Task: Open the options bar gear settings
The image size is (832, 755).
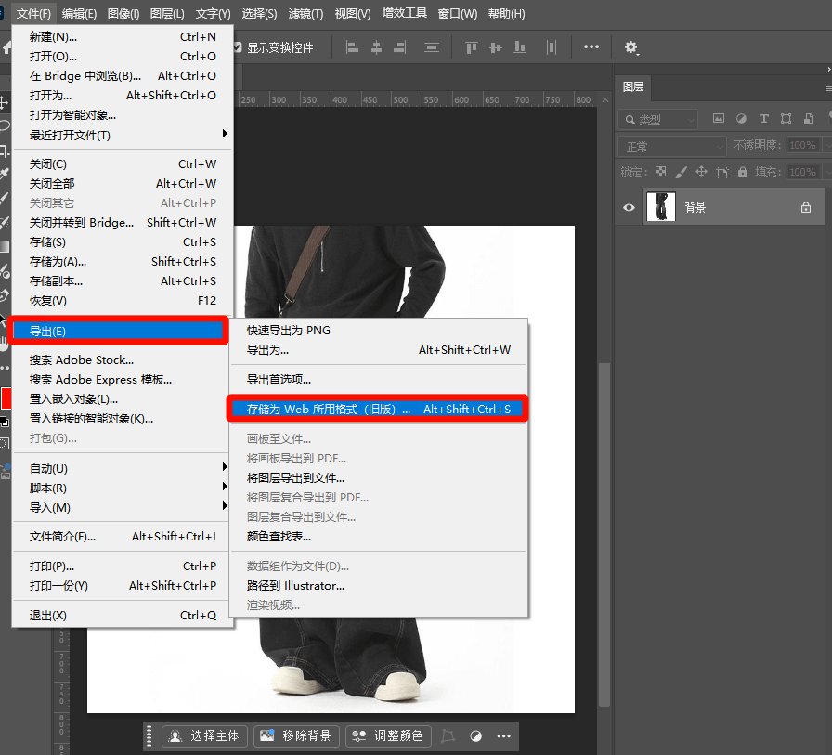Action: 631,47
